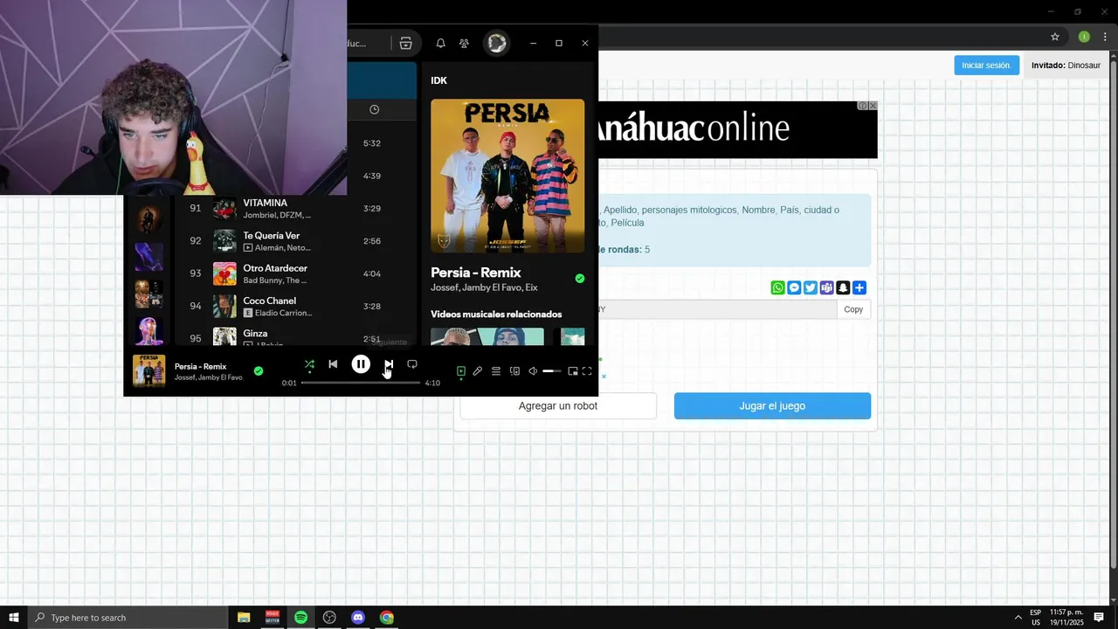Viewport: 1118px width, 629px height.
Task: Open lyrics with the microphone icon
Action: [478, 371]
